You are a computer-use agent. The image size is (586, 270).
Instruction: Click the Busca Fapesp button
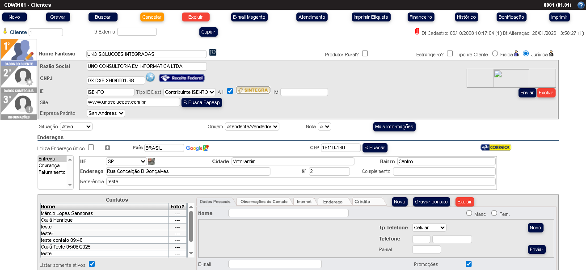point(201,102)
